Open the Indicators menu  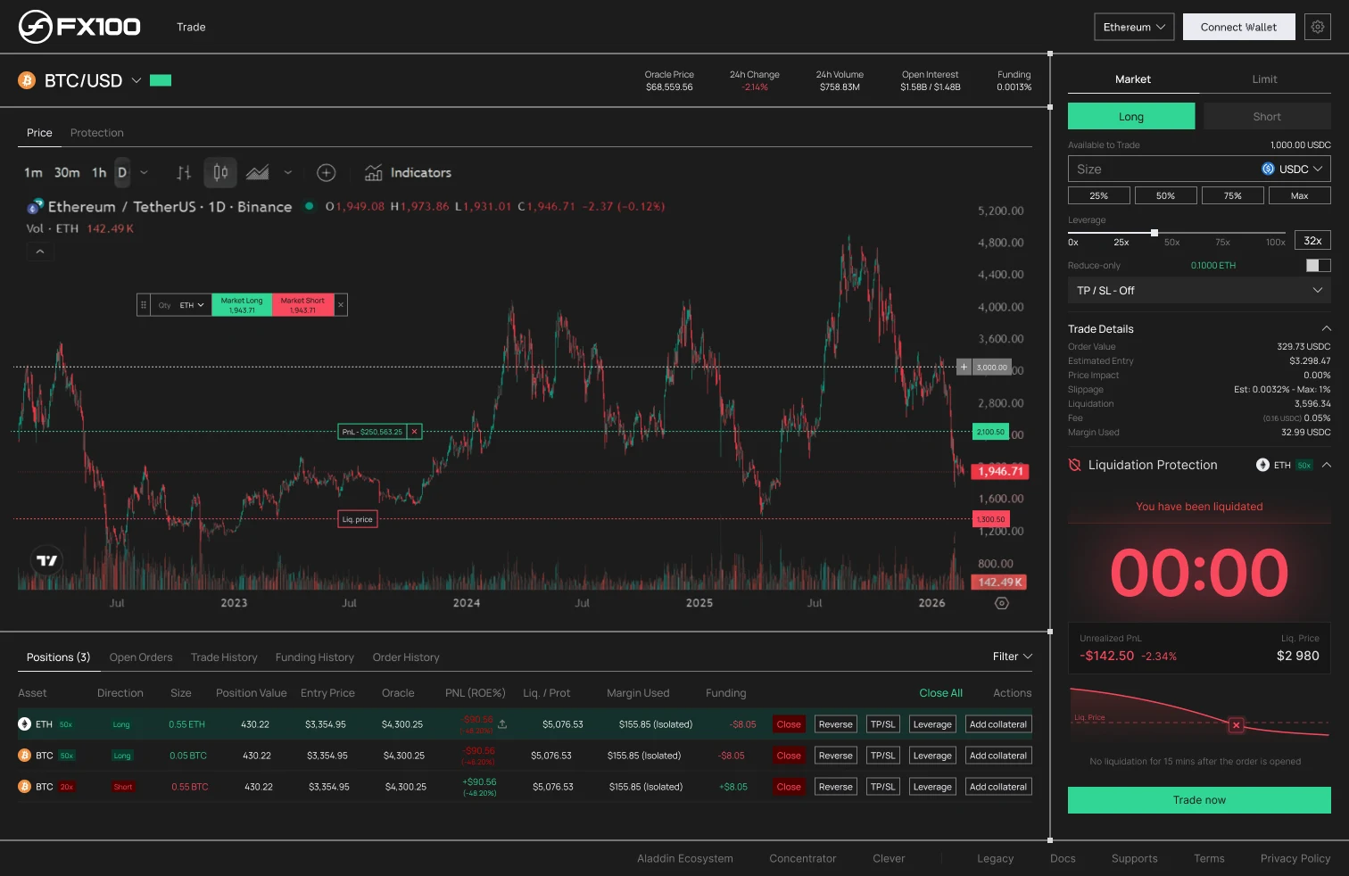pyautogui.click(x=408, y=172)
